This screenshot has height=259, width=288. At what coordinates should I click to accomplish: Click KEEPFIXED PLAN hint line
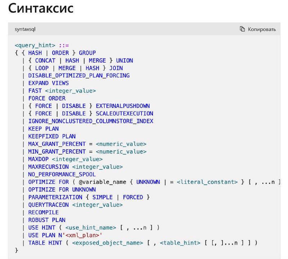click(52, 136)
